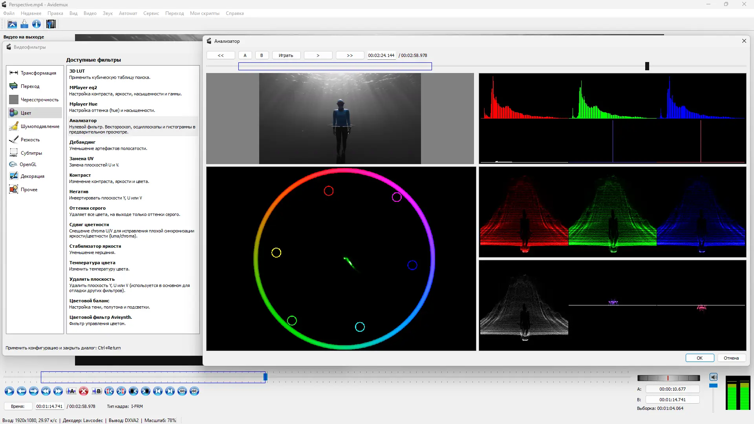
Task: Select the Трансформация filter category
Action: (38, 73)
